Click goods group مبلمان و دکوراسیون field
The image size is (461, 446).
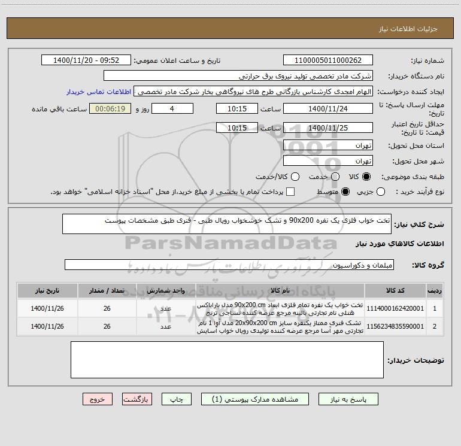[x=229, y=265]
